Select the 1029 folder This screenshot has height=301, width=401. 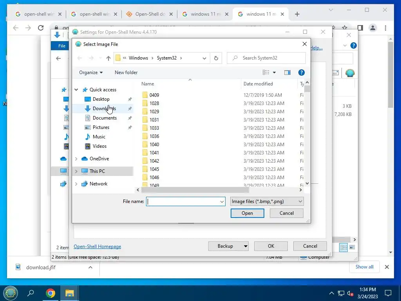tap(154, 112)
